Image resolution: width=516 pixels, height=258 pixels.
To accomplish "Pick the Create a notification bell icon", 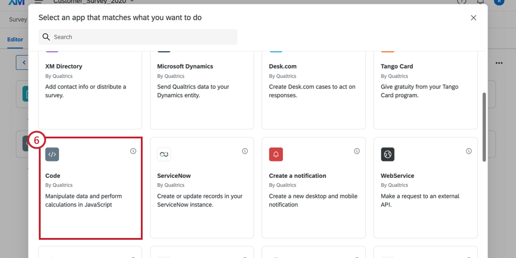I will tap(276, 154).
